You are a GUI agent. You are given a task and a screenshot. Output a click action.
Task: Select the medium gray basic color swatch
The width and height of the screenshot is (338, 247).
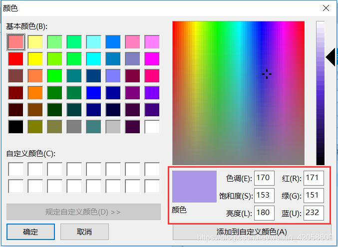(x=74, y=127)
